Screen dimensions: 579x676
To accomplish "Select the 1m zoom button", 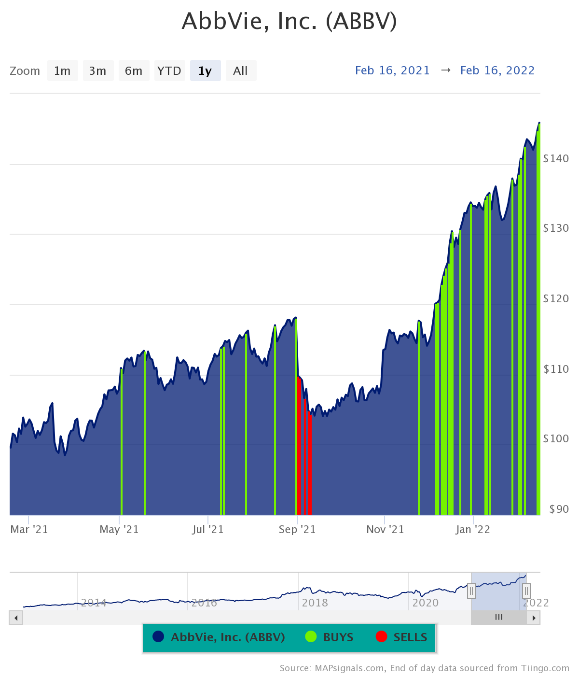I will click(x=62, y=70).
